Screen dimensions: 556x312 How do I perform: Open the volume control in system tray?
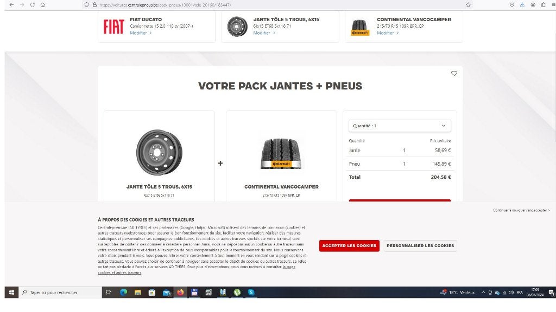(511, 292)
